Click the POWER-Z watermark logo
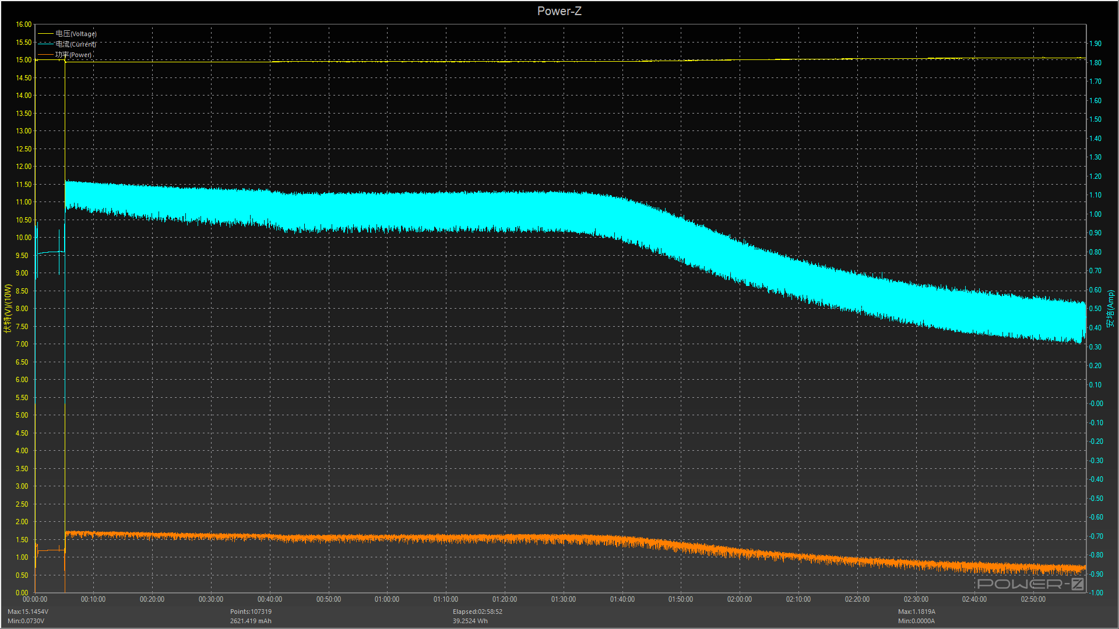The height and width of the screenshot is (629, 1119). [x=1030, y=584]
